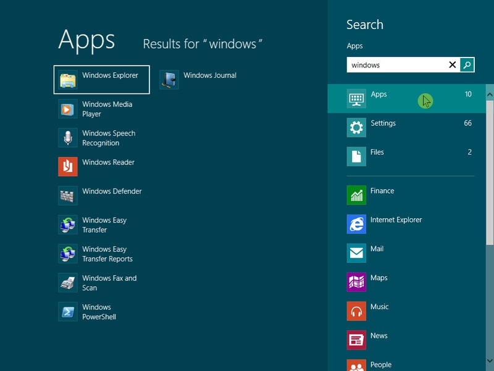
Task: Click the Files count '2'
Action: pos(470,152)
